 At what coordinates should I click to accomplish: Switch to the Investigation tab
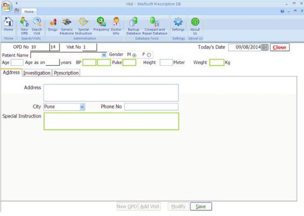37,73
